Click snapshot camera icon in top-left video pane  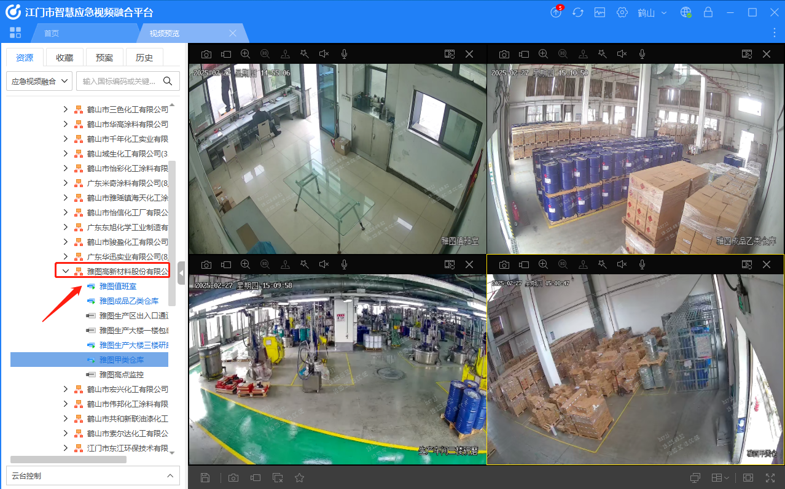pos(206,54)
